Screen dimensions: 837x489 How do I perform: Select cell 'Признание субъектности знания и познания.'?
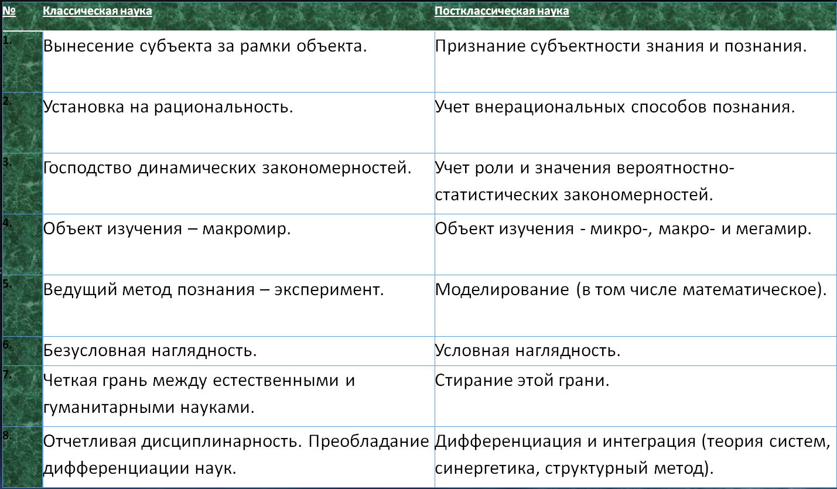pos(636,61)
